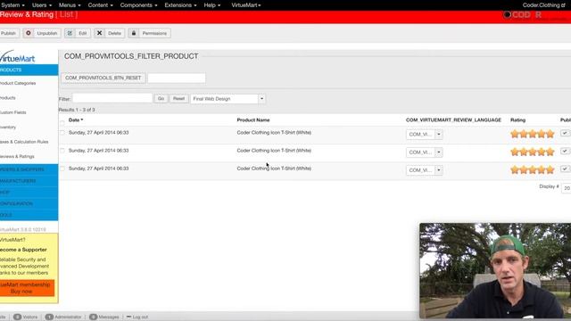Viewport: 571px width, 321px height.
Task: Toggle published state of first review
Action: (565, 133)
